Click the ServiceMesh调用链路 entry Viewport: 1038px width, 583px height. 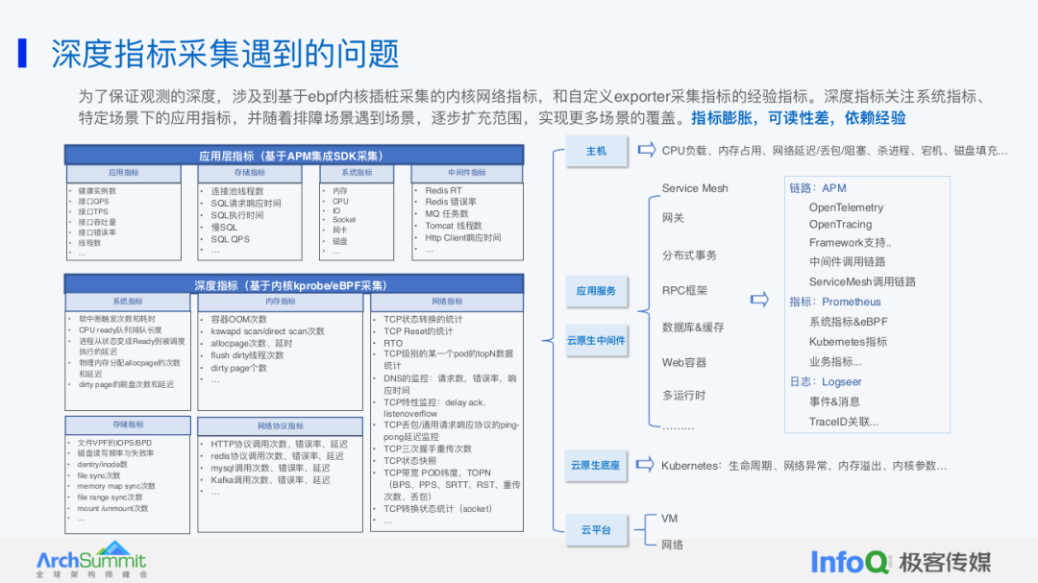click(x=862, y=281)
